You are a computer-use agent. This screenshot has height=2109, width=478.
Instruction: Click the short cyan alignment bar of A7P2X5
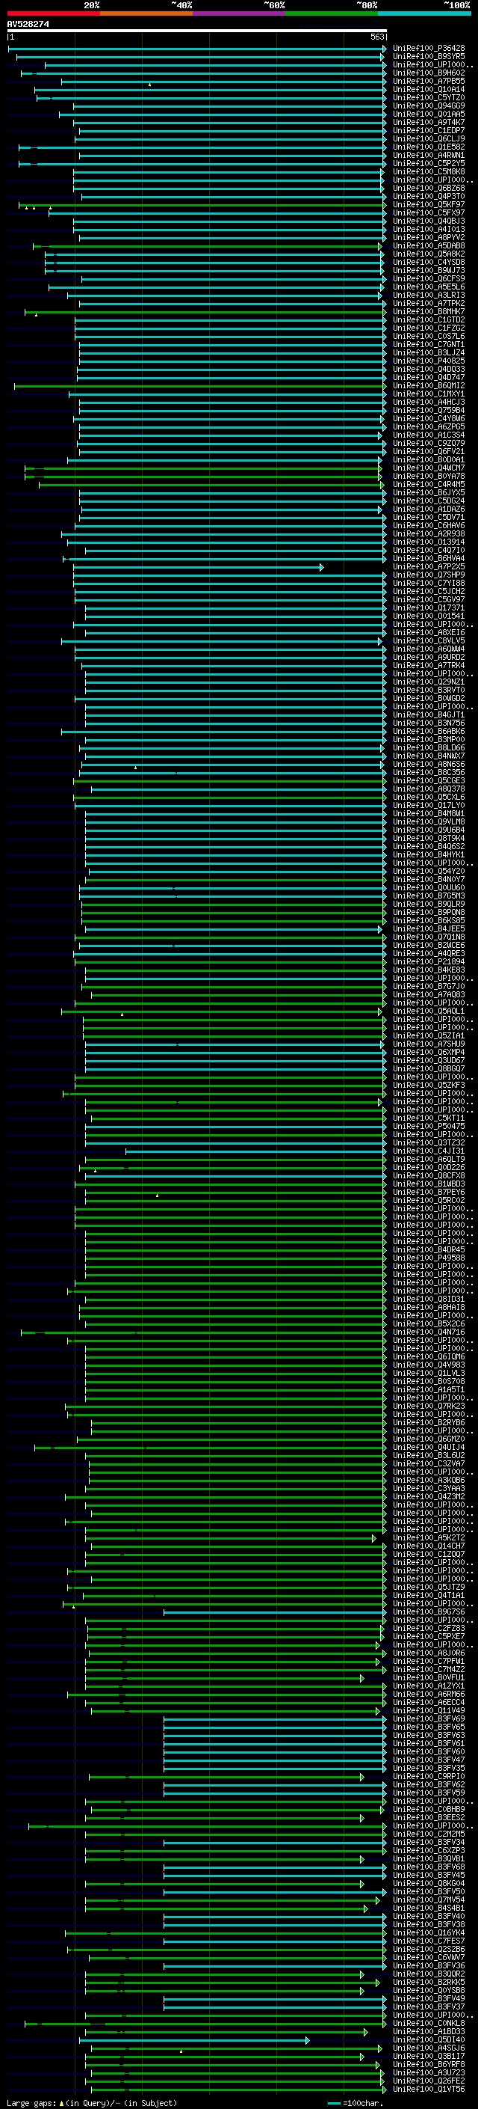point(199,567)
